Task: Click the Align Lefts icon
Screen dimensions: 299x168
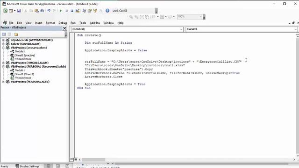Action: (x=154, y=17)
